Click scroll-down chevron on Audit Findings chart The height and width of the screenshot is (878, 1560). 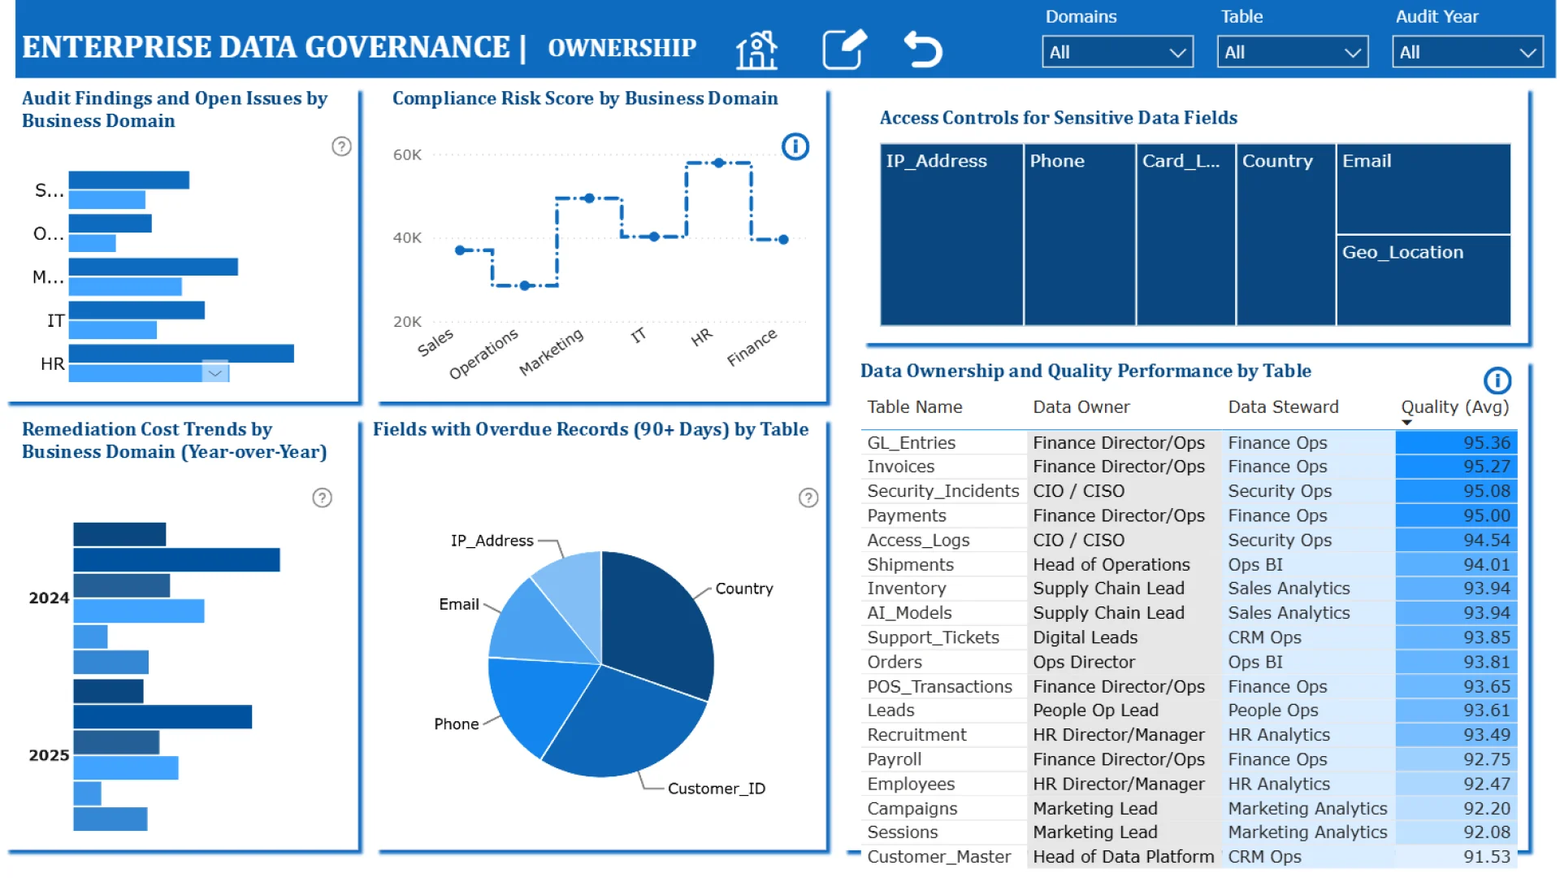(215, 373)
